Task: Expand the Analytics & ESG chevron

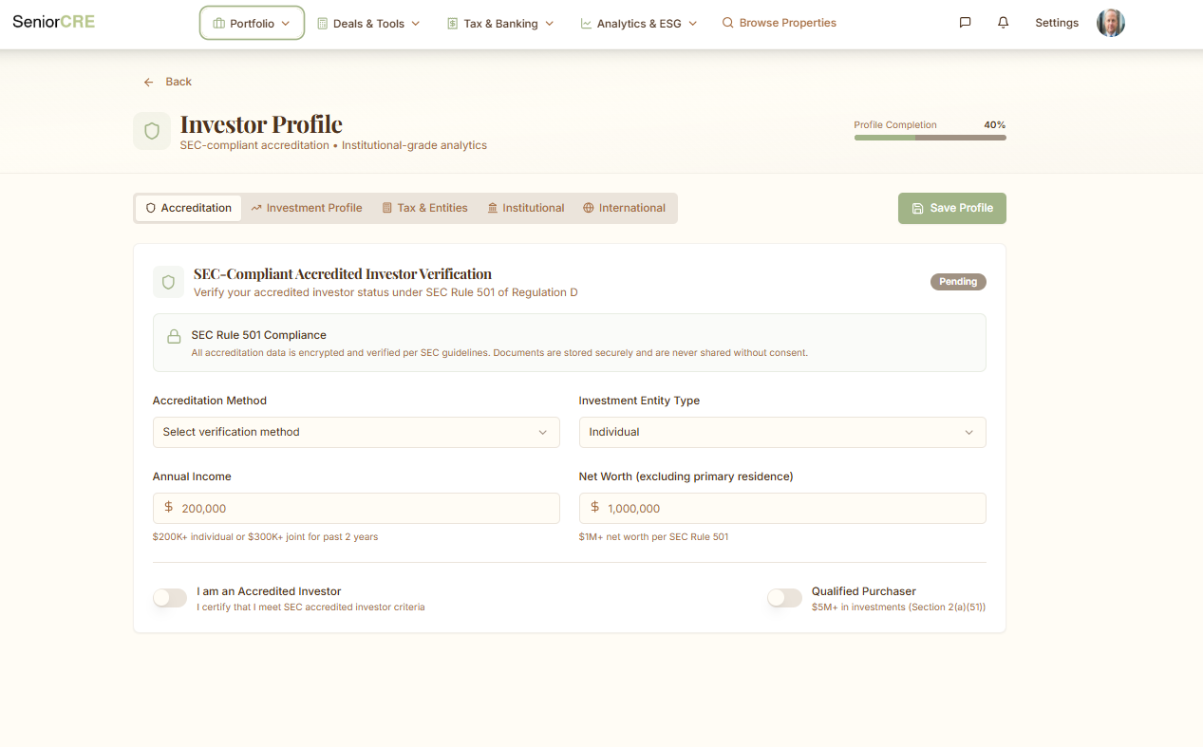Action: pyautogui.click(x=692, y=24)
